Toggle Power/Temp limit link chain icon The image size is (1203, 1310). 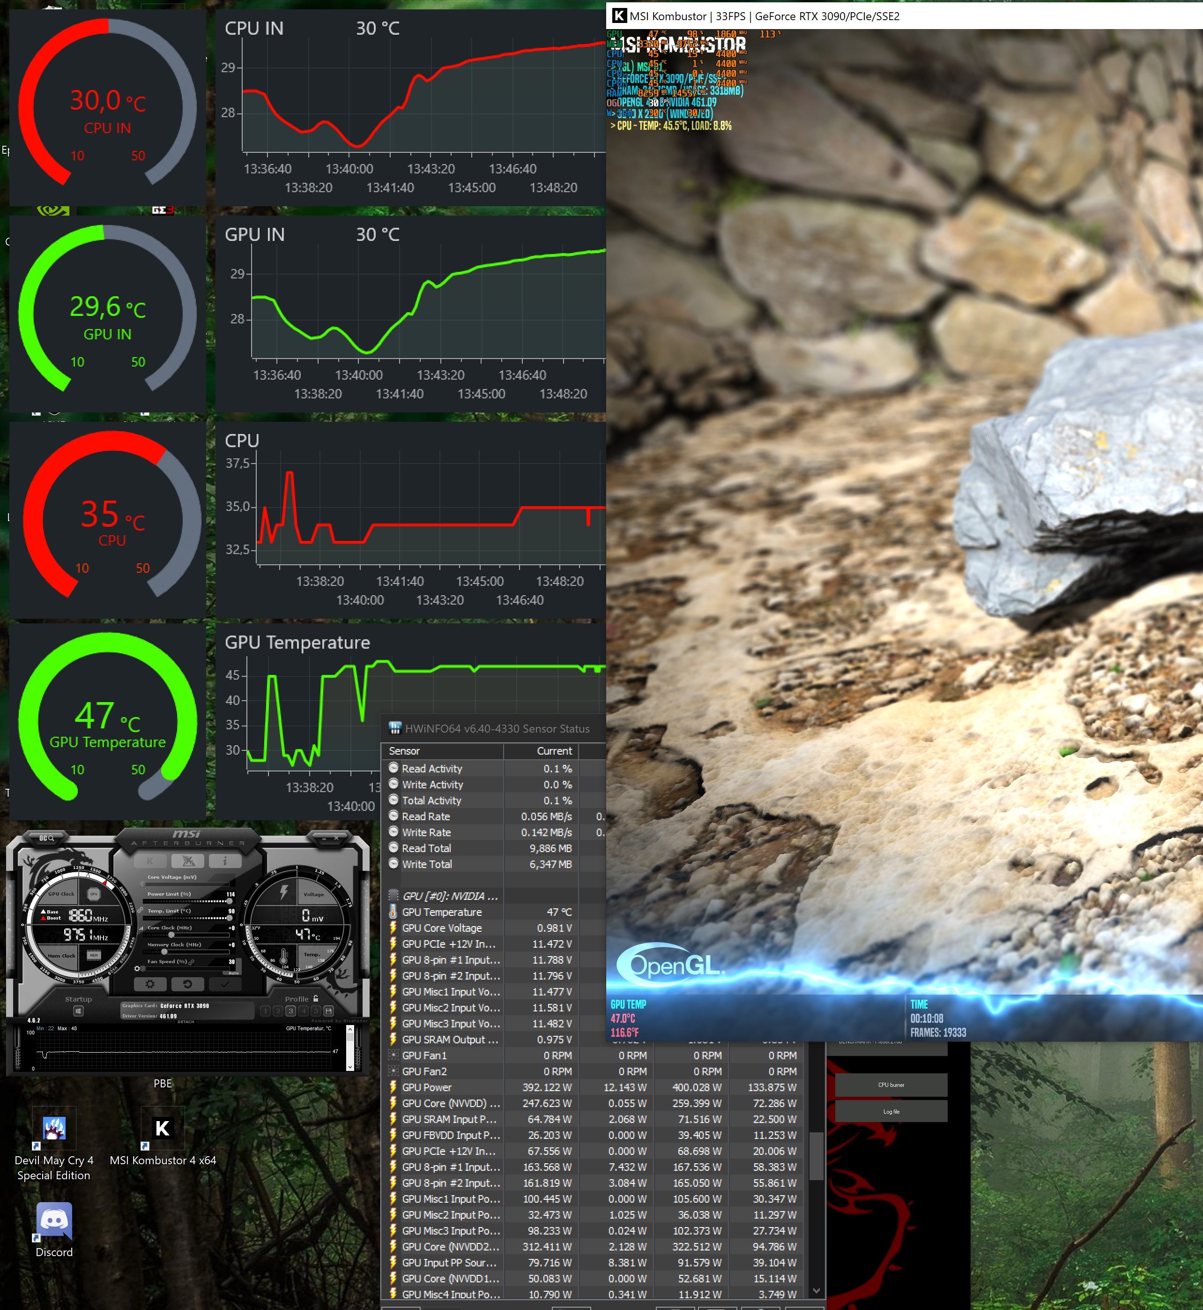[x=141, y=910]
